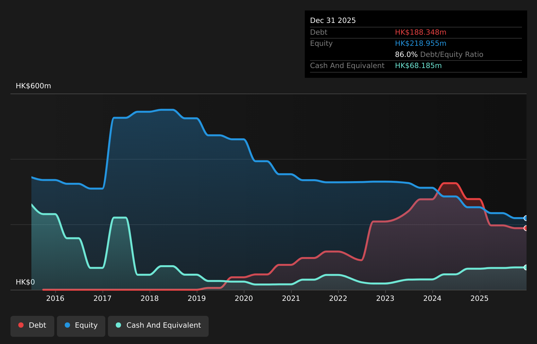Image resolution: width=537 pixels, height=344 pixels.
Task: Click the HK$600m axis label
Action: 33,86
